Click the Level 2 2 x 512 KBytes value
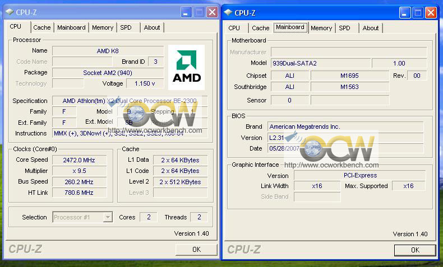Image resolution: width=443 pixels, height=267 pixels. pyautogui.click(x=180, y=182)
